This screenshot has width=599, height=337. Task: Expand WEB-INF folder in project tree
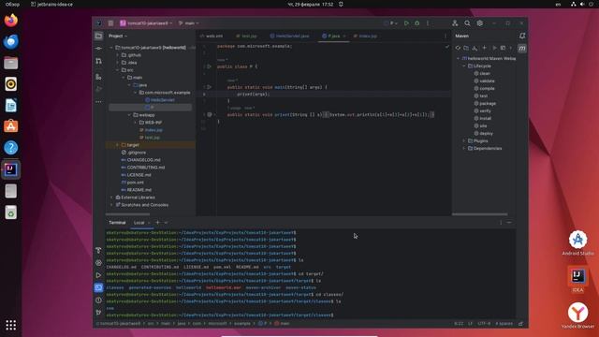pos(136,123)
